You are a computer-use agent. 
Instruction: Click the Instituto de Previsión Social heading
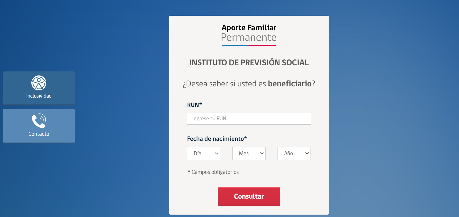(x=249, y=63)
